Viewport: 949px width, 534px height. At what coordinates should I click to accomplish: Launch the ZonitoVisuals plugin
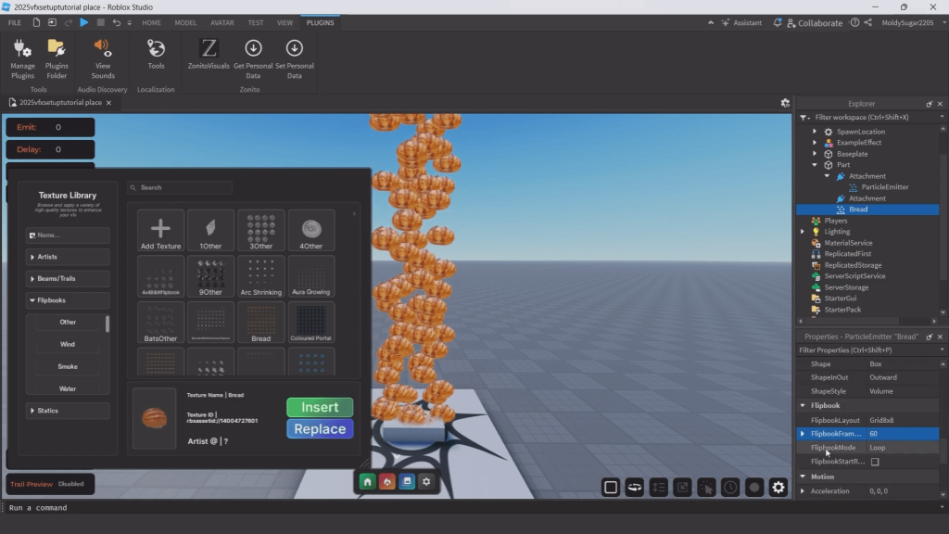pos(209,55)
